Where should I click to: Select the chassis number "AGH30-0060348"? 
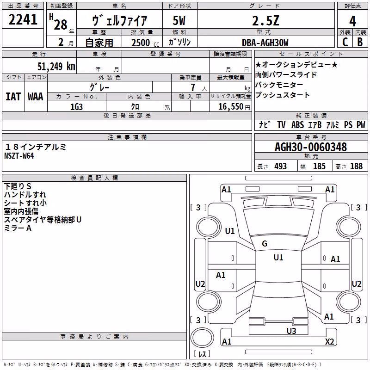pyautogui.click(x=311, y=147)
